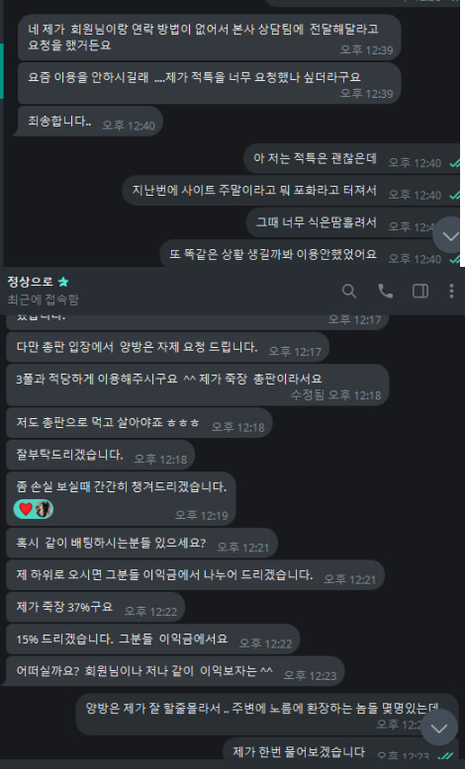This screenshot has width=465, height=769.
Task: Jump to latest with lower chat's down-arrow button
Action: (x=439, y=728)
